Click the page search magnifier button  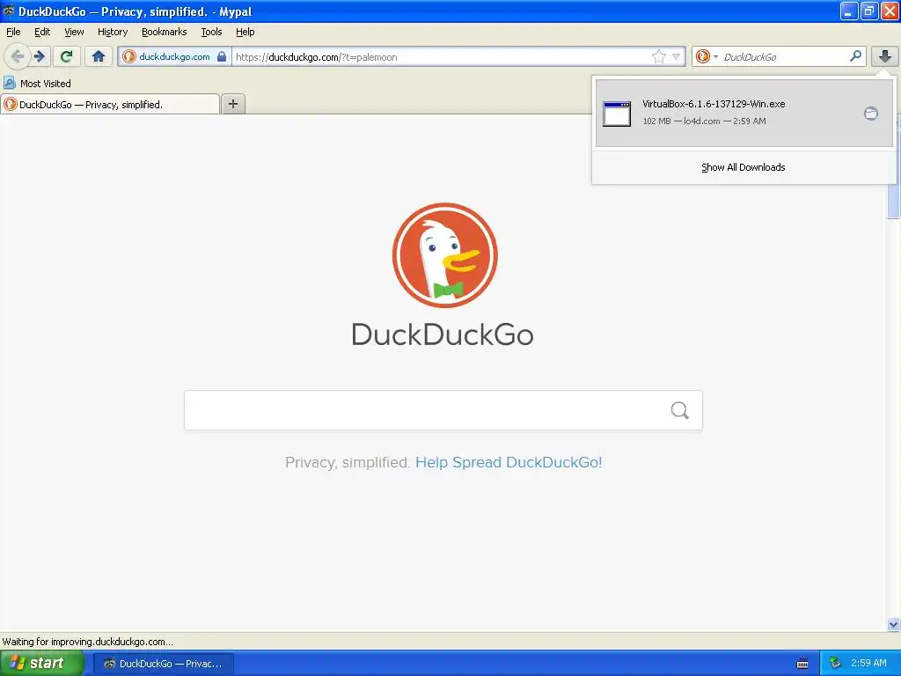680,410
